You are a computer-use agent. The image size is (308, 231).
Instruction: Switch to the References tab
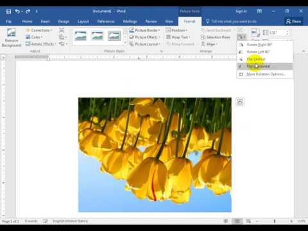click(x=106, y=21)
